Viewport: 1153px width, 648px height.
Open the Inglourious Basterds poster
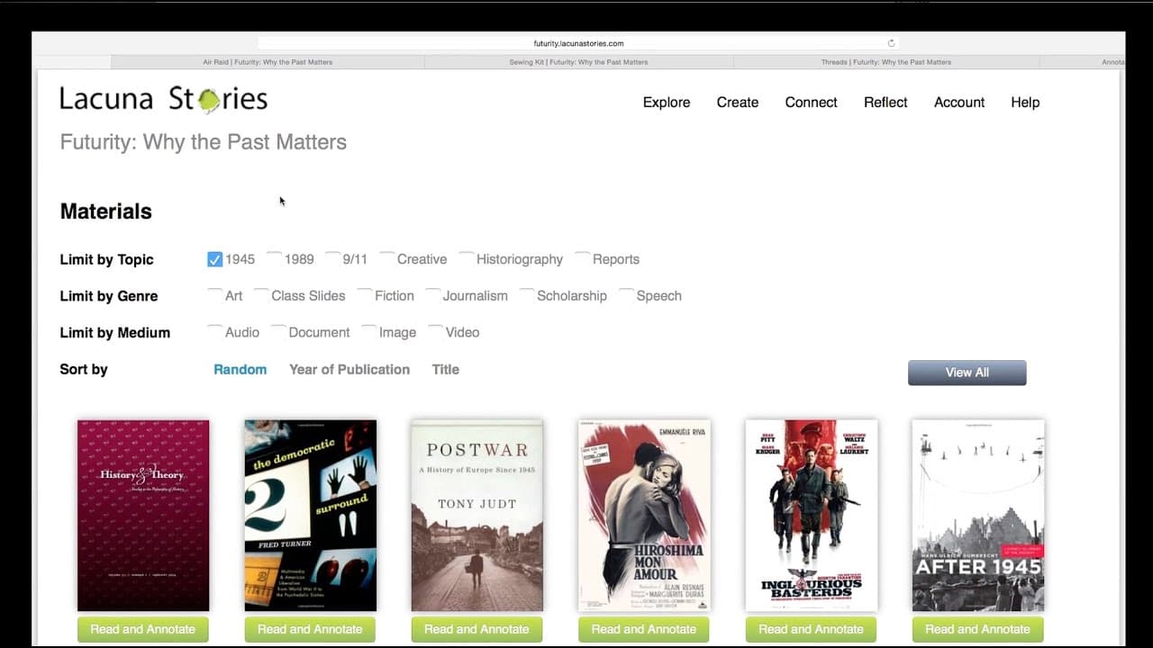coord(811,516)
